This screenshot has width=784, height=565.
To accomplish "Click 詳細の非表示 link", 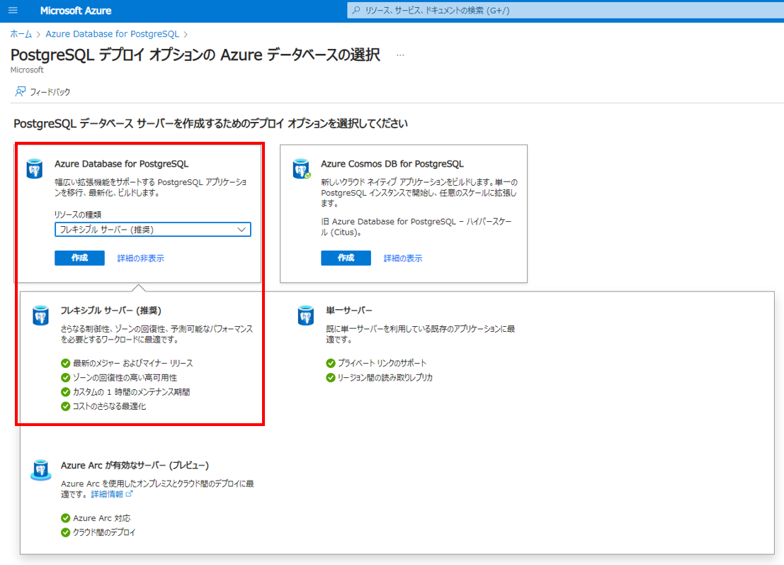I will click(140, 258).
